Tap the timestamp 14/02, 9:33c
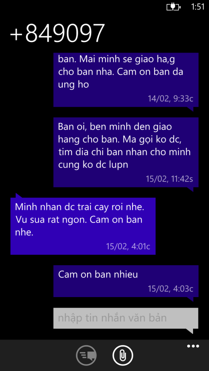Screen dimensions: 209x371 (171, 99)
